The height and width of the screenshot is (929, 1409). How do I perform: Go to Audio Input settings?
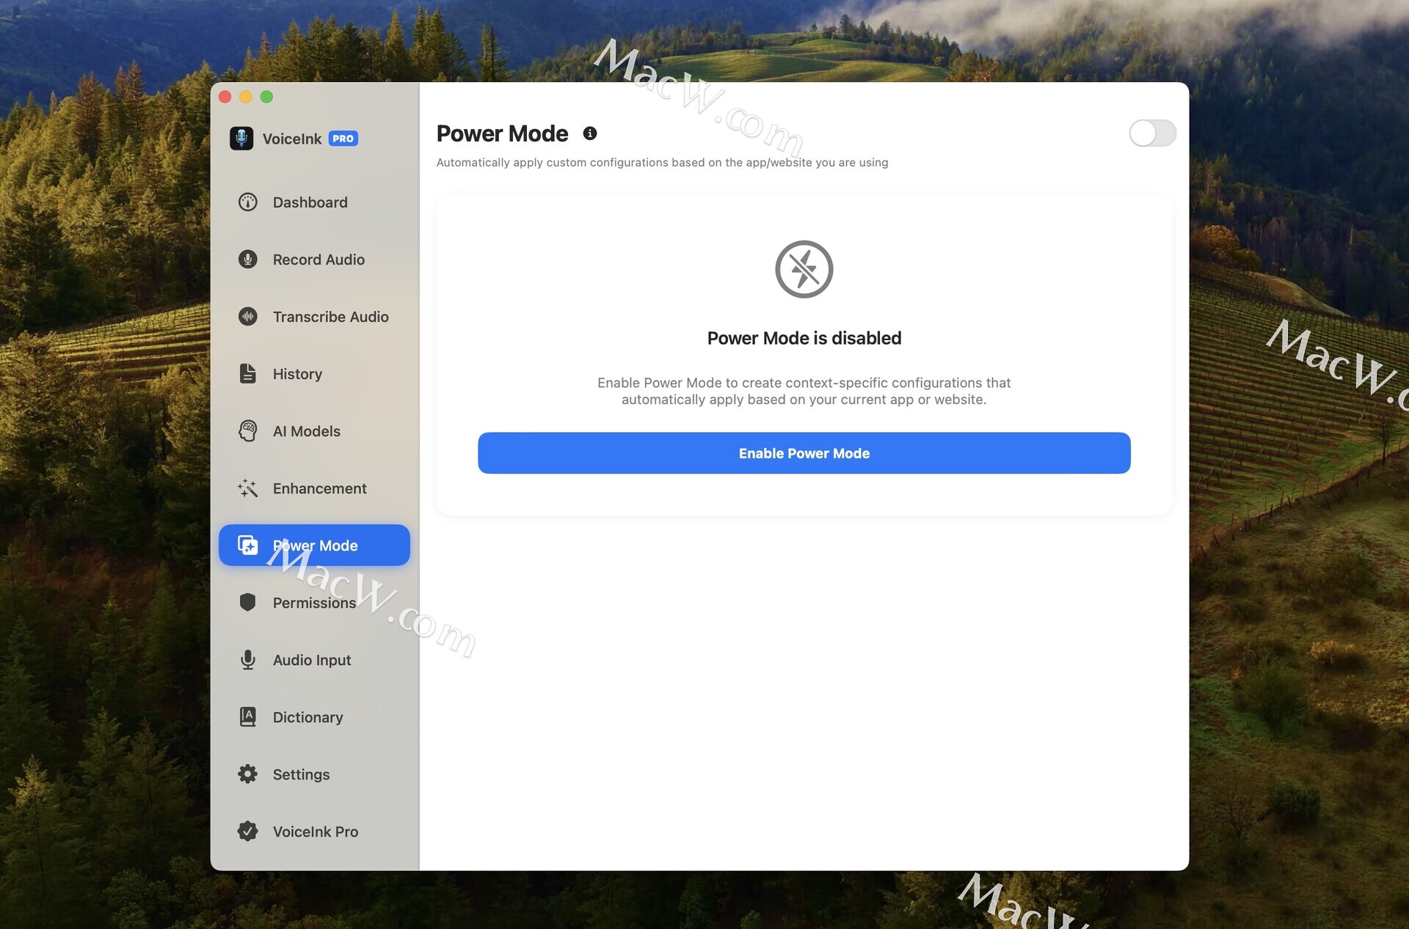coord(314,660)
